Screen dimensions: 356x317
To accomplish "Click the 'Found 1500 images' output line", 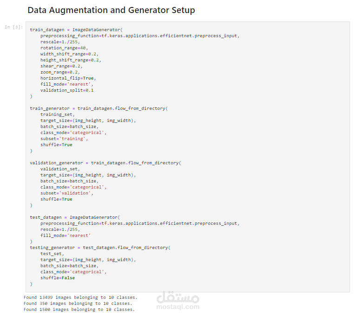I will pyautogui.click(x=79, y=309).
